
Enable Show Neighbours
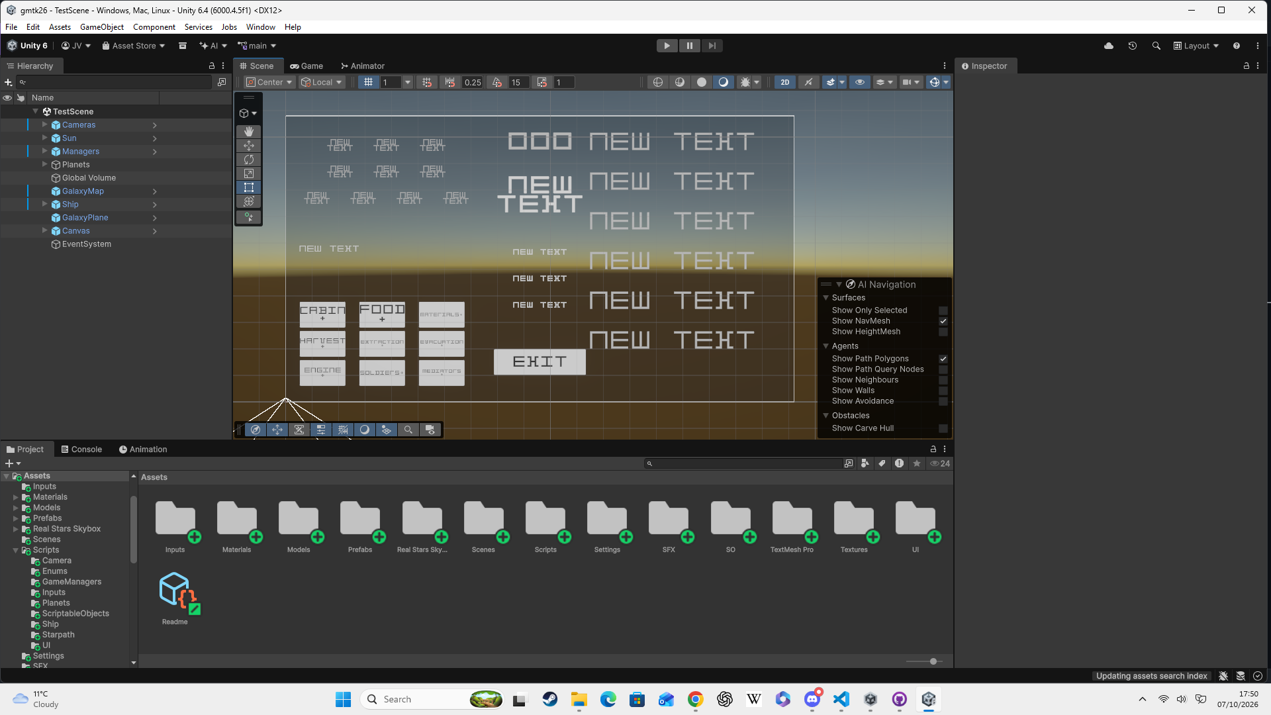(943, 380)
